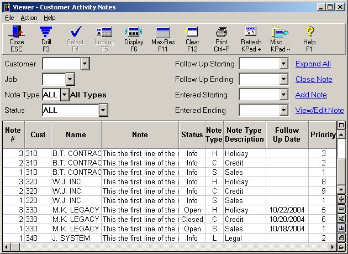This screenshot has width=348, height=254.
Task: Open the Action menu
Action: point(29,18)
